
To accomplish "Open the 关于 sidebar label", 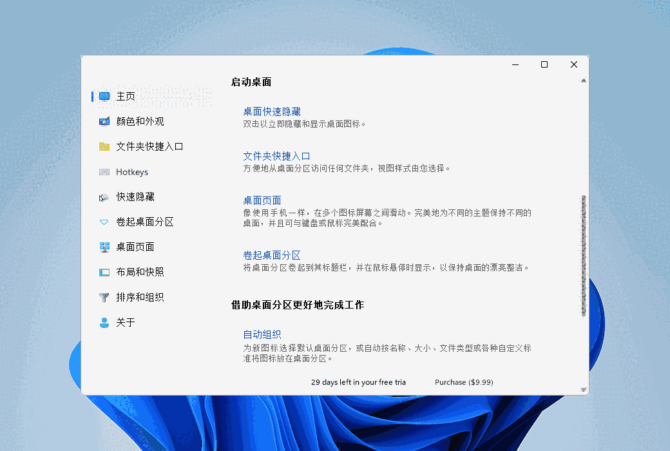I will click(x=126, y=323).
